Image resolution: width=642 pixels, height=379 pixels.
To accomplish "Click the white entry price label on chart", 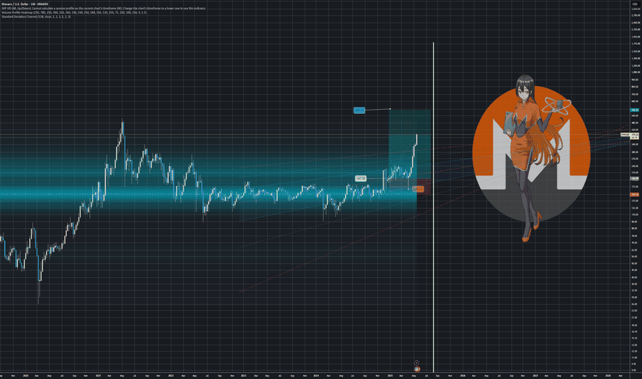I will (361, 178).
